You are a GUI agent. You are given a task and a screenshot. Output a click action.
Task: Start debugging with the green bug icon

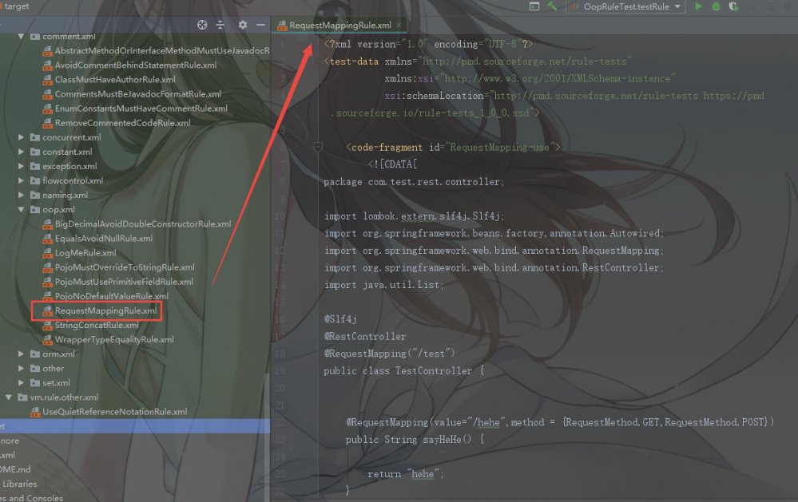click(x=716, y=6)
